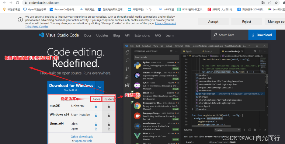Viewport: 285px width, 144px height.
Task: Click the share page icon in address bar
Action: pos(269,3)
